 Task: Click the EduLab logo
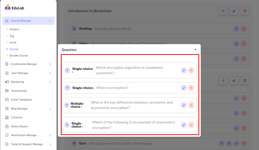click(14, 8)
